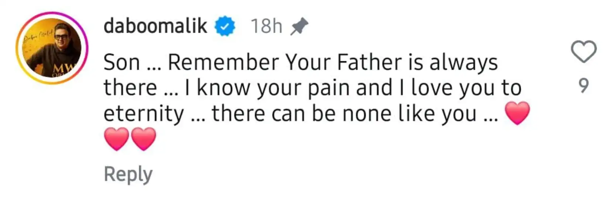The height and width of the screenshot is (201, 610).
Task: Click the word 'Son' starting the comment
Action: coord(121,62)
